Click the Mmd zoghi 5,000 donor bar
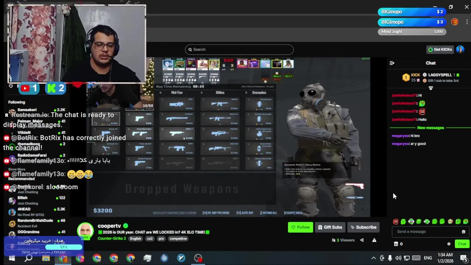 (412, 32)
